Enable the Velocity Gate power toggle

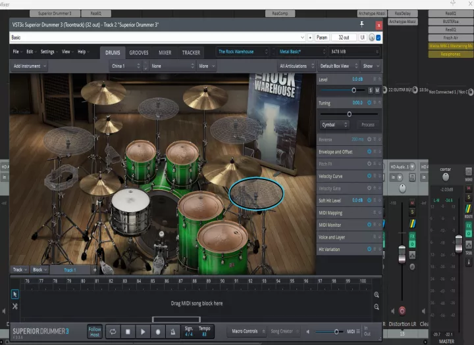369,188
